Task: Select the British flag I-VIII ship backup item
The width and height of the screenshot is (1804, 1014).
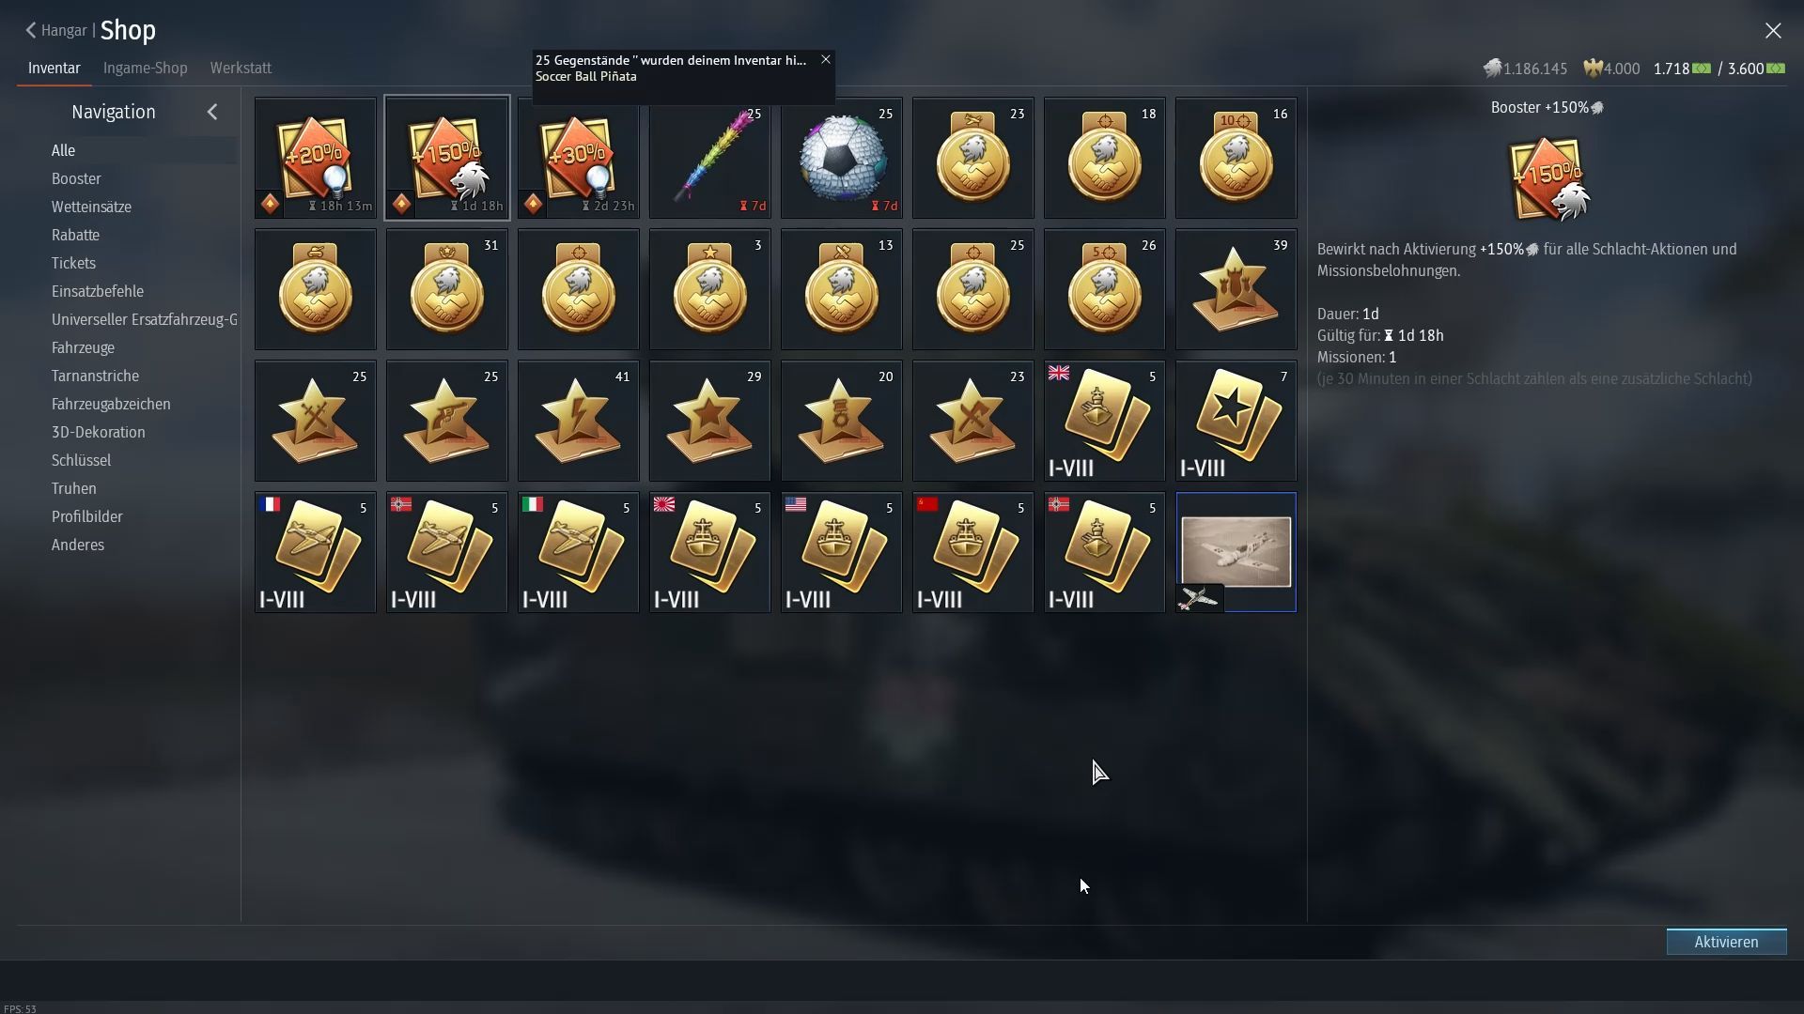Action: pyautogui.click(x=1104, y=421)
